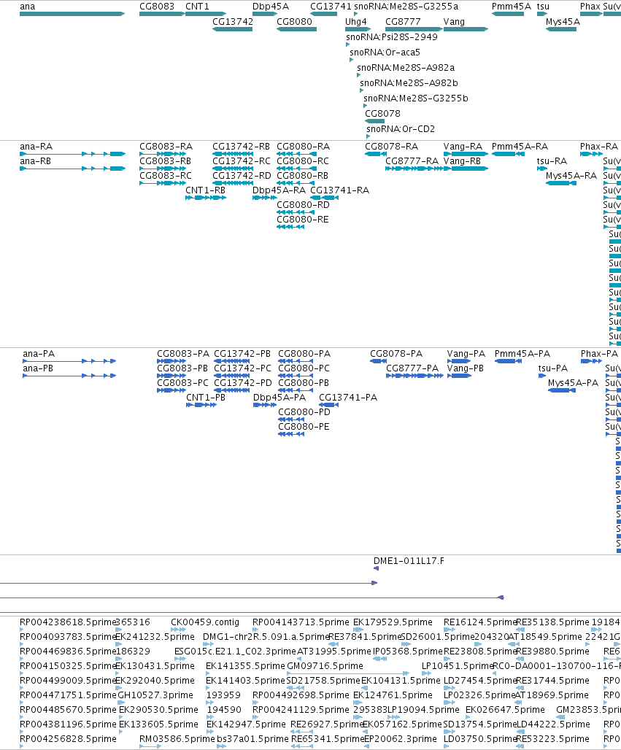
Task: Select the snoRNA:Me28S-G3255a gene label
Action: click(x=406, y=7)
